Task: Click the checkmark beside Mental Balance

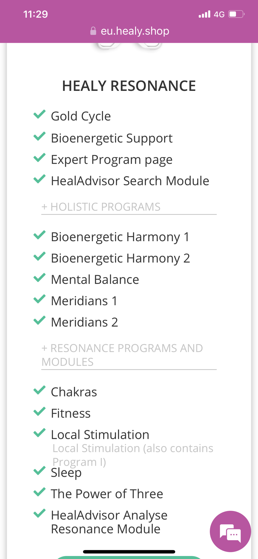Action: pyautogui.click(x=40, y=278)
